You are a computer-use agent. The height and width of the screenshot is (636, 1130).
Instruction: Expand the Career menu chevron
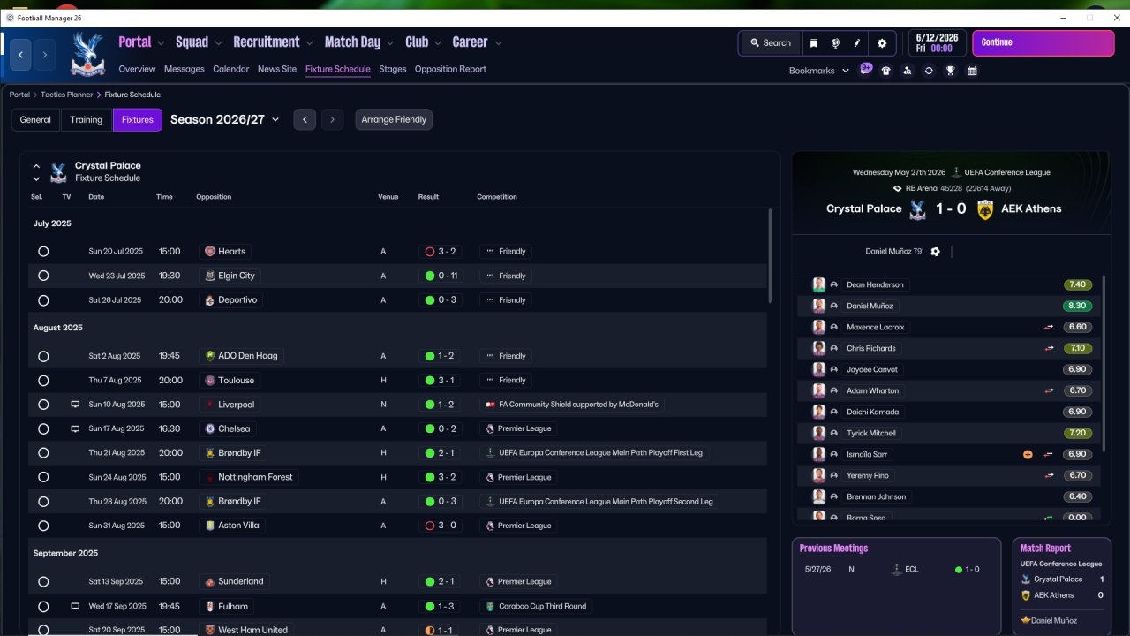(x=498, y=42)
